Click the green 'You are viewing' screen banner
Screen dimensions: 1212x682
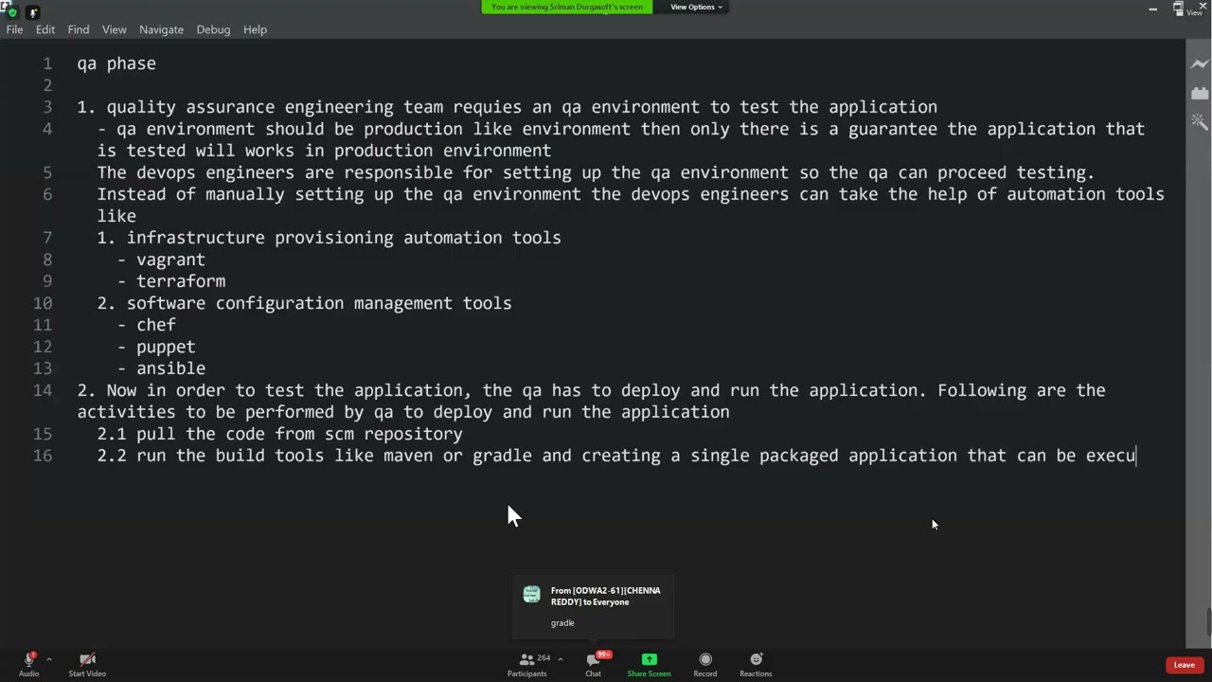point(567,7)
